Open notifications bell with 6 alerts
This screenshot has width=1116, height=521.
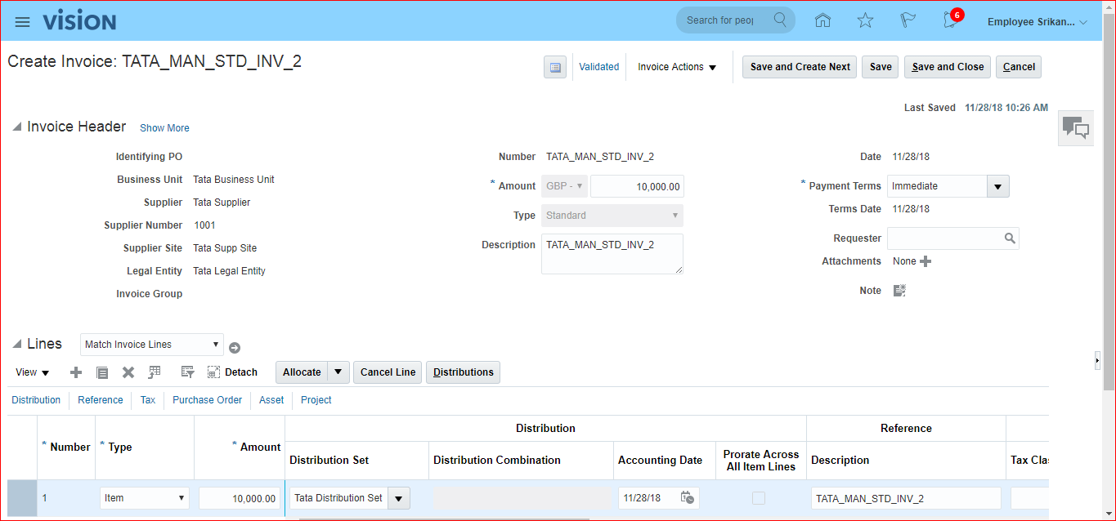pos(951,20)
